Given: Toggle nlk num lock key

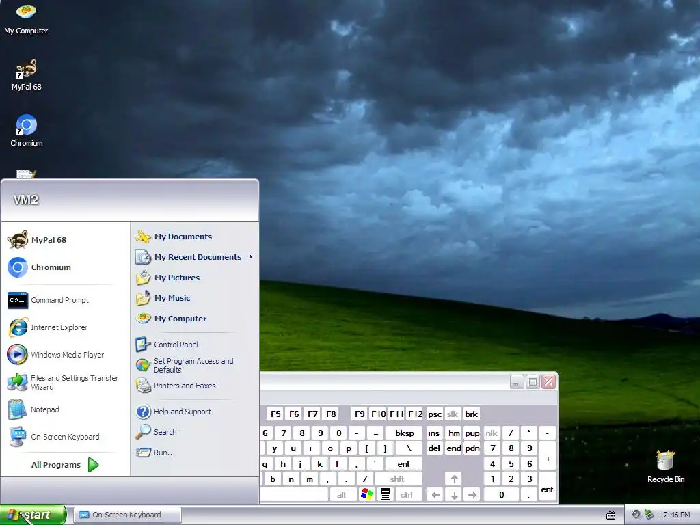Looking at the screenshot, I should 491,433.
